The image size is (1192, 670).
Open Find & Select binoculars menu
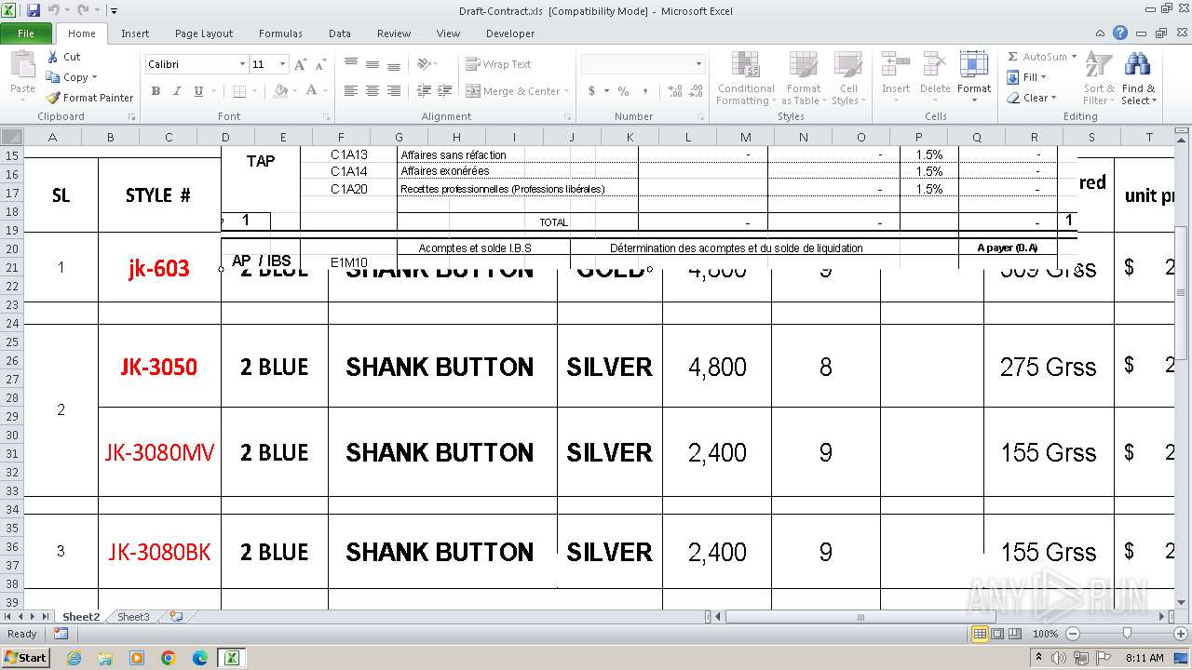[1137, 79]
